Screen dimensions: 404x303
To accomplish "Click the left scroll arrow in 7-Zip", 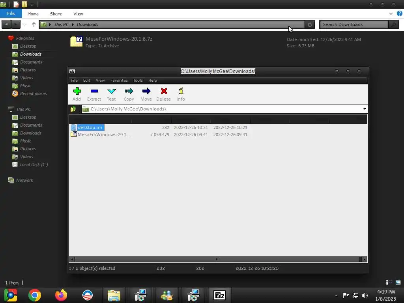I will (72, 260).
